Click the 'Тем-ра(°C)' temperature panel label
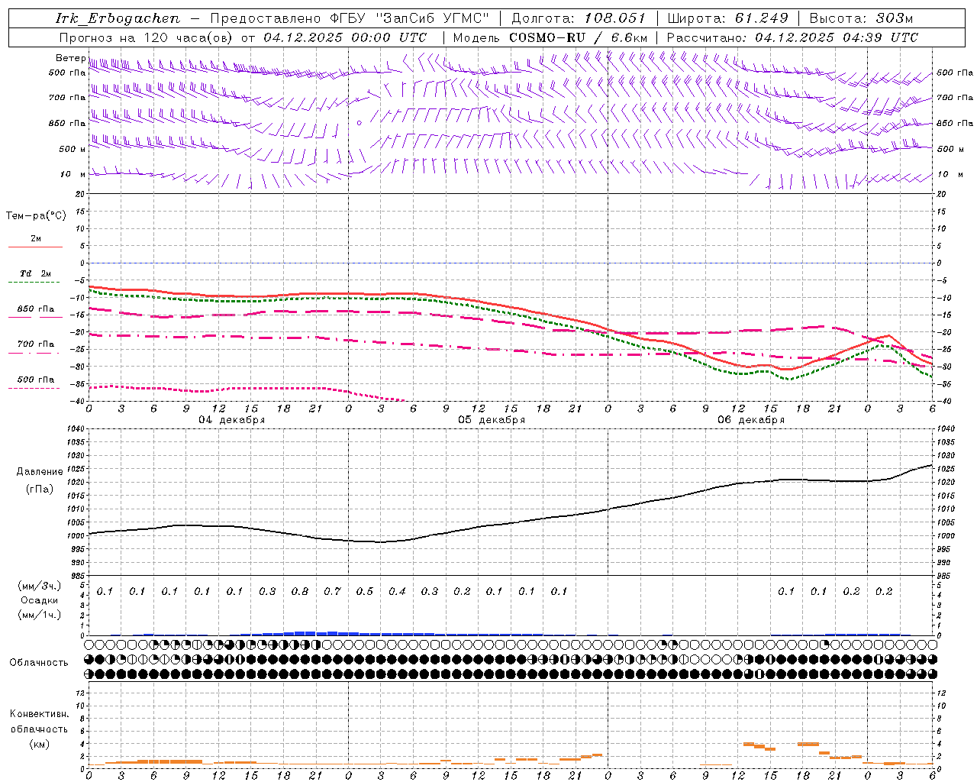 point(36,216)
